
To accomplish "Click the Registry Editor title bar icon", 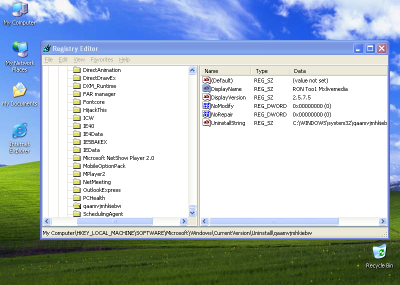I will (x=47, y=48).
